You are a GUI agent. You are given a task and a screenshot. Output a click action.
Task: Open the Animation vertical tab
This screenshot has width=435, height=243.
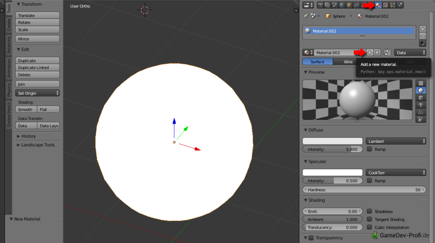[9, 68]
